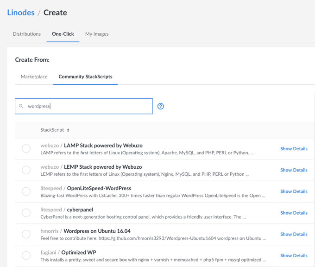Click the 'Create From:' heading

32,60
